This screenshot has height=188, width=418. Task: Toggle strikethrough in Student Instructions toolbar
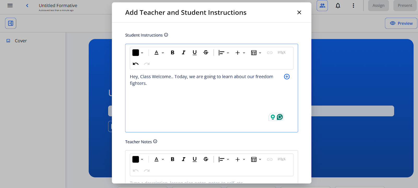point(206,53)
